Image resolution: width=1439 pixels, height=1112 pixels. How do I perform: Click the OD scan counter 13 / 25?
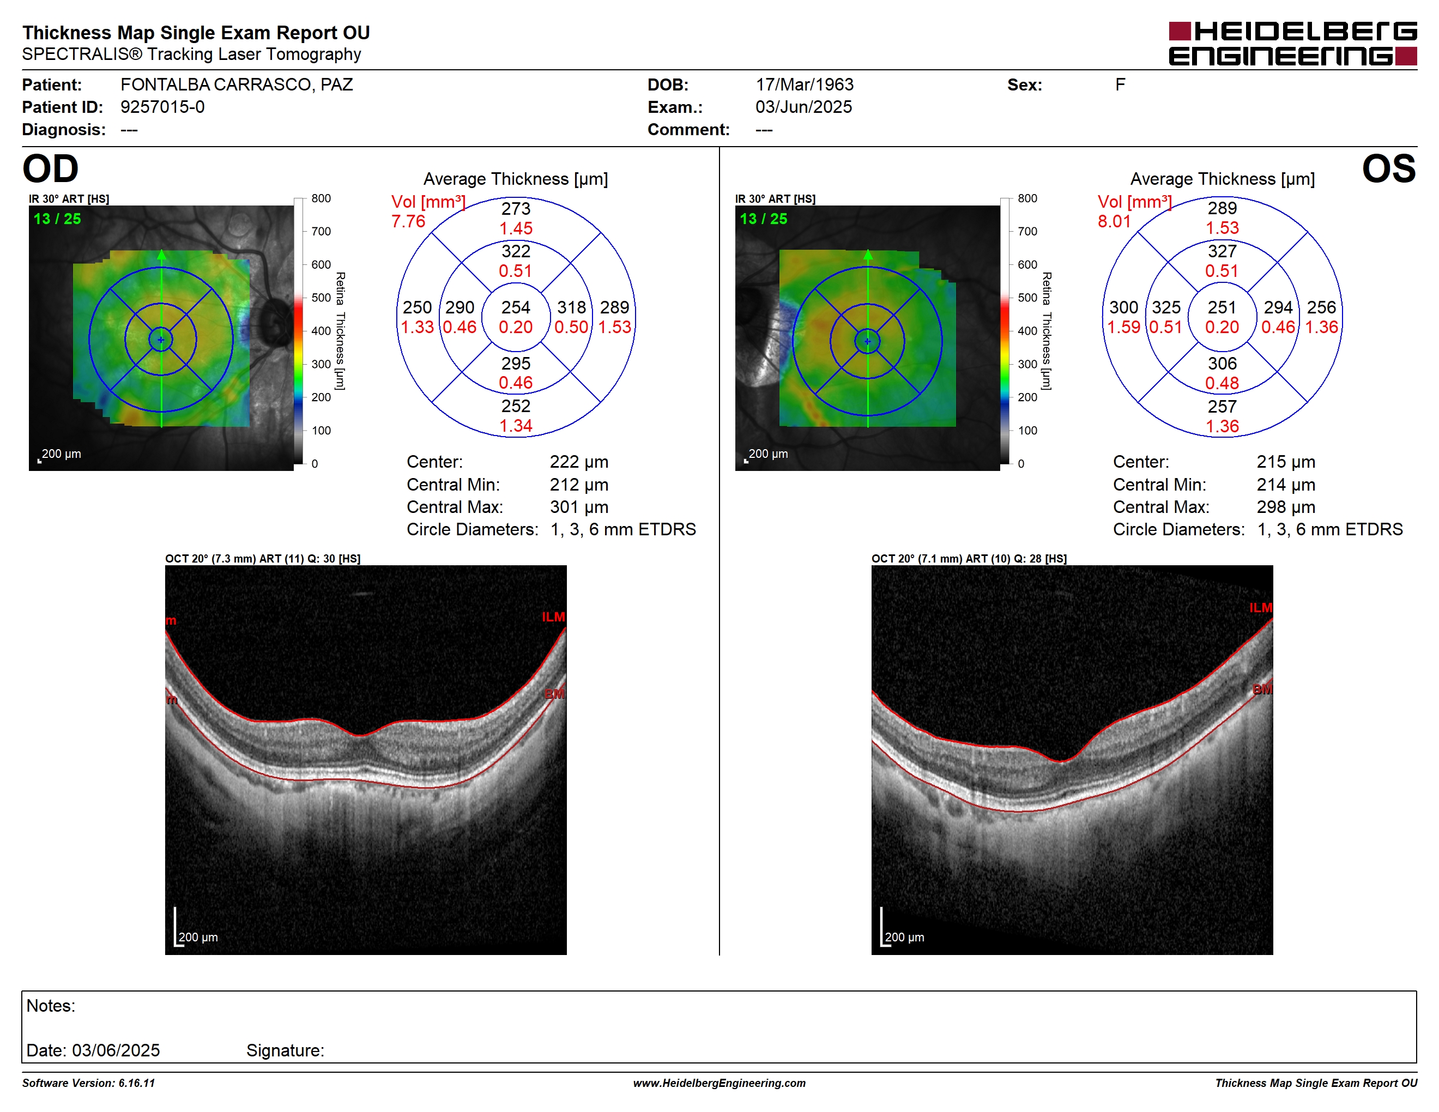pos(57,219)
